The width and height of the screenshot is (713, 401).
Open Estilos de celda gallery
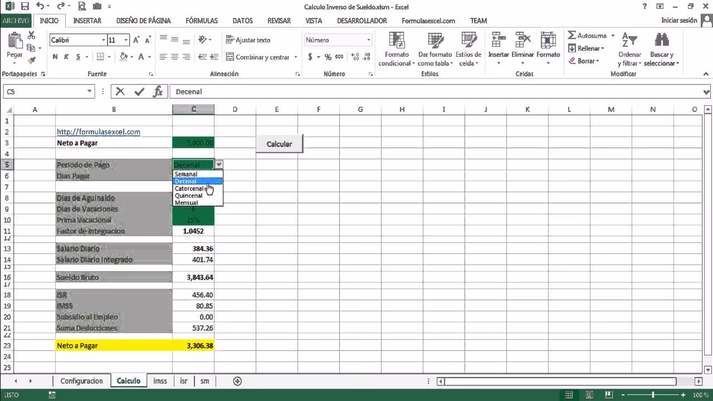468,49
